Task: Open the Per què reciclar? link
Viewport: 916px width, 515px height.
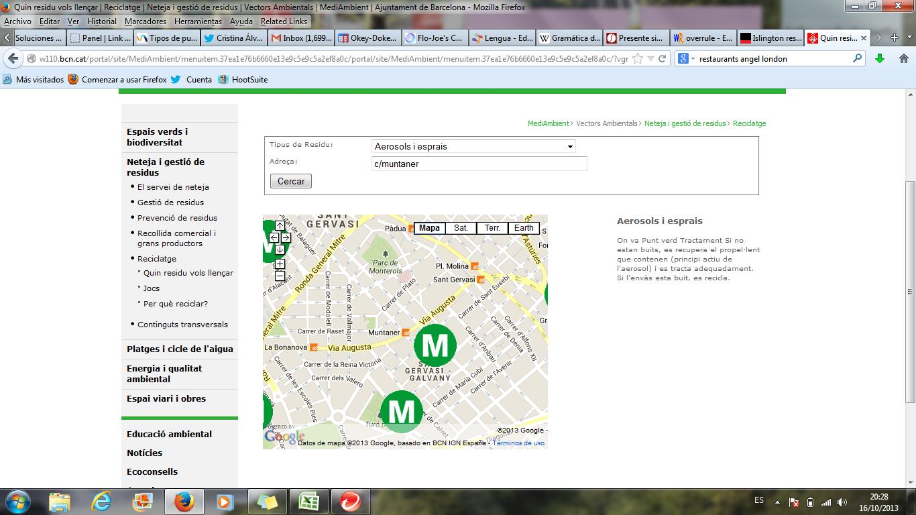Action: 176,304
